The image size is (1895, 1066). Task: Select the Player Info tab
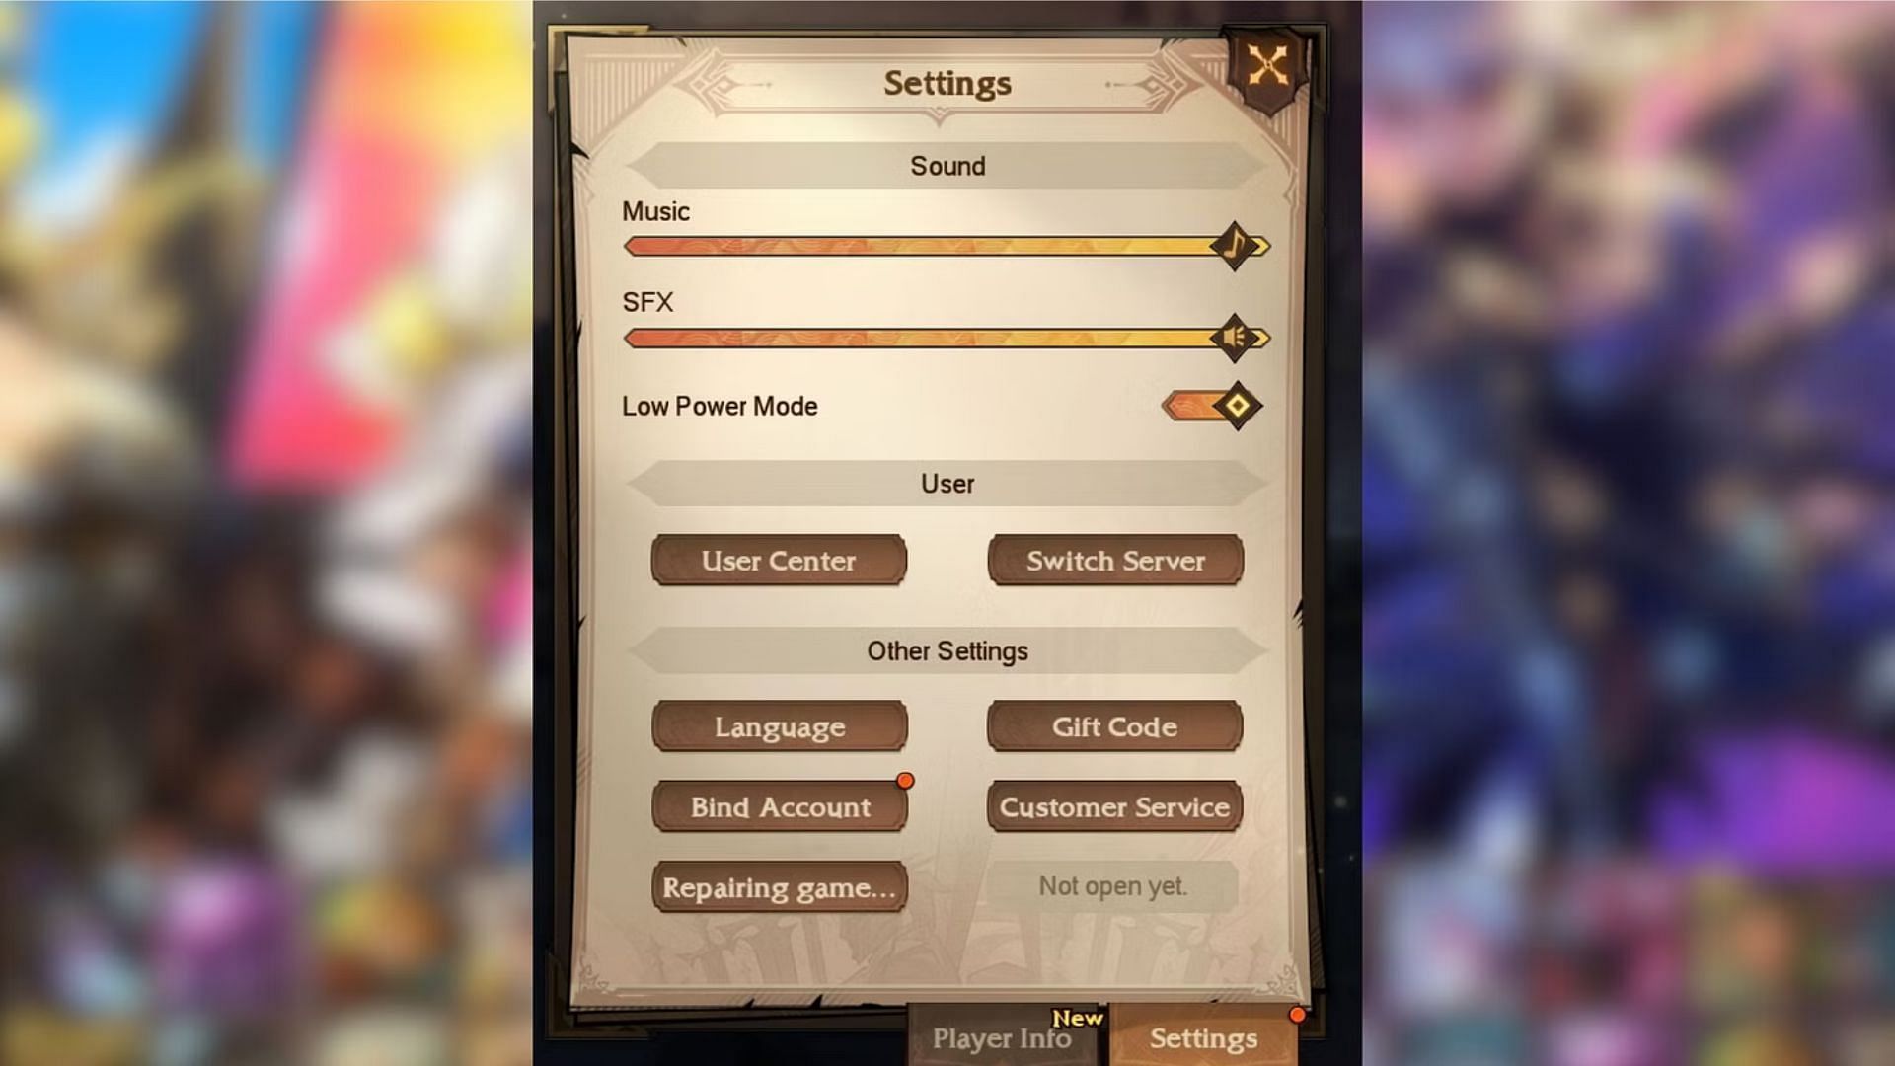coord(1001,1037)
